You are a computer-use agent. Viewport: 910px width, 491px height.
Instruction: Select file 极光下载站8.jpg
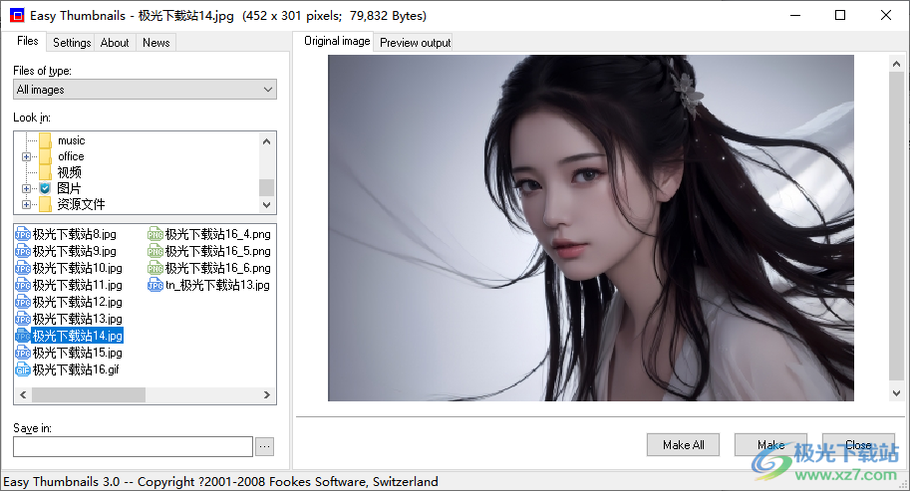pos(75,234)
